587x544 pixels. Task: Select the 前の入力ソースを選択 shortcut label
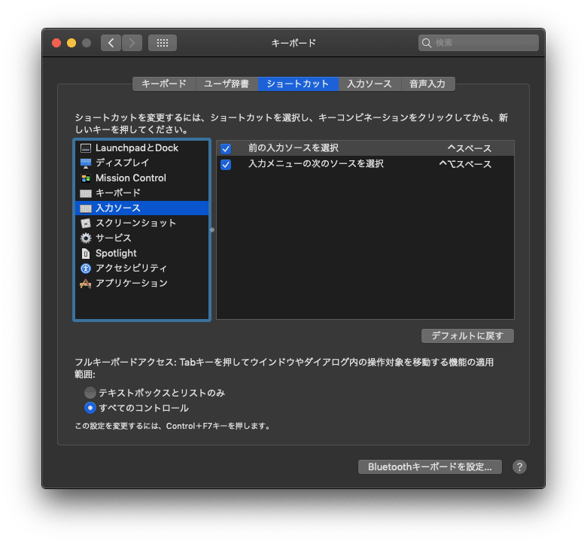[293, 148]
